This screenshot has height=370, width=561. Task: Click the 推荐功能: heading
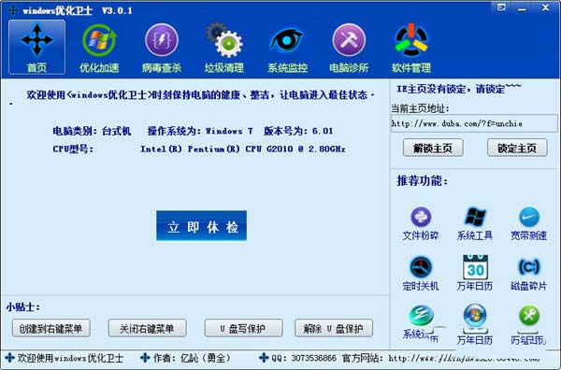click(x=423, y=181)
